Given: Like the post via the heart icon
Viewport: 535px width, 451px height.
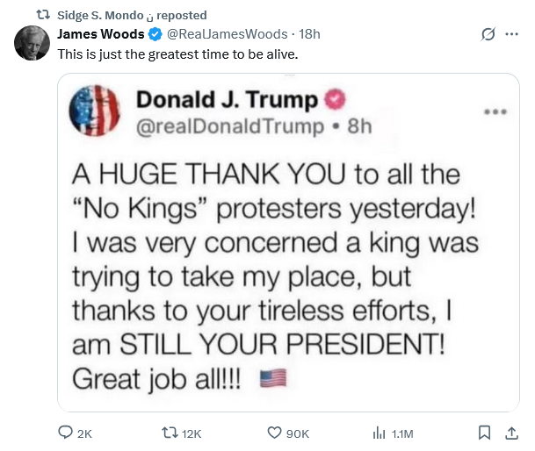Looking at the screenshot, I should [274, 433].
